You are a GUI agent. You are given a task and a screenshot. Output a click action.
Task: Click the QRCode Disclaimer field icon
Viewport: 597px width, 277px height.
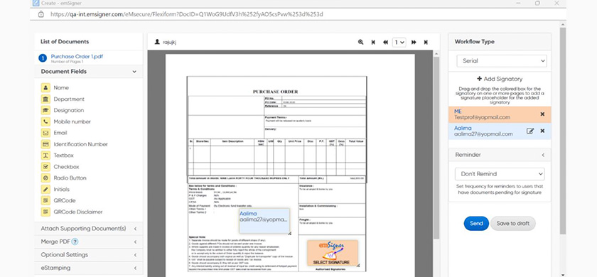click(45, 212)
